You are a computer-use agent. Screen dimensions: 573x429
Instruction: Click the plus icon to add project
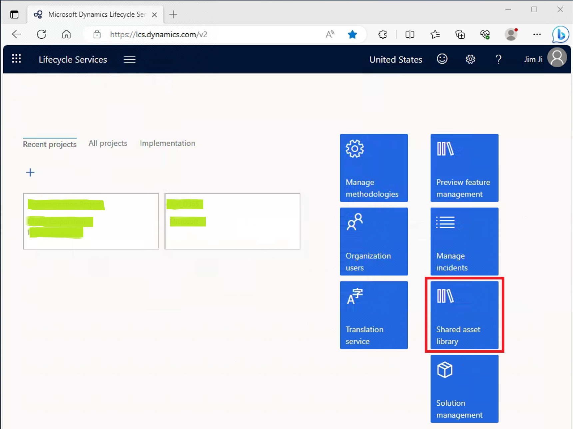(x=30, y=172)
